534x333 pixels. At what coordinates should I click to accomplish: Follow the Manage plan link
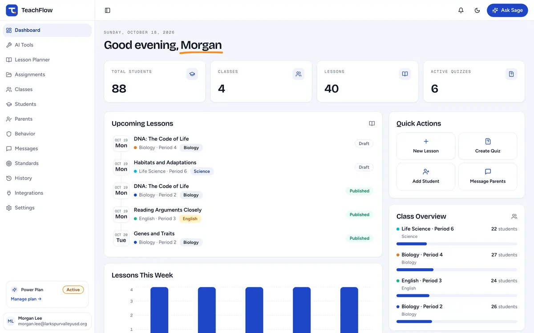point(26,299)
